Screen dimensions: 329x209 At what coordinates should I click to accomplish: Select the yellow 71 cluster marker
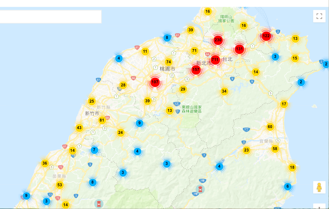[194, 50]
